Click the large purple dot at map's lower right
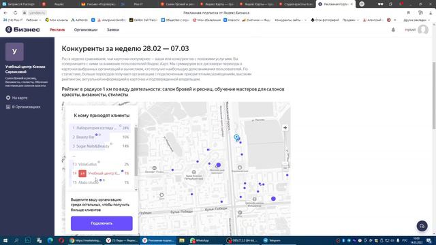Viewport: 436px width, 245px height. (273, 199)
